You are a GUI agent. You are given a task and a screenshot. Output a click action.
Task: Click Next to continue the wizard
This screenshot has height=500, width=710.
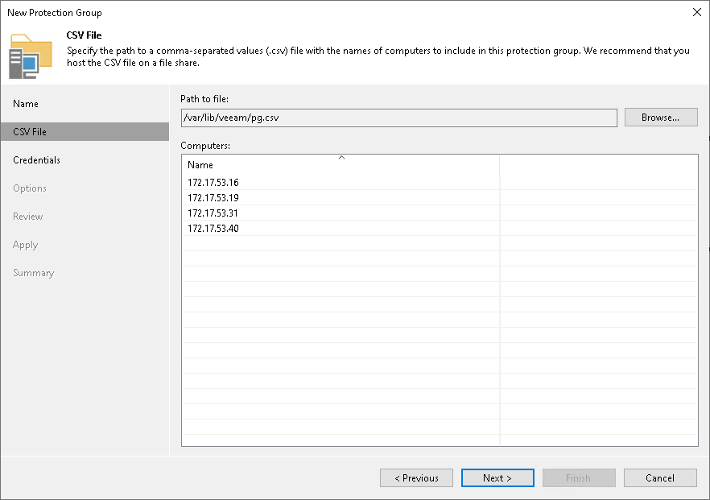tap(497, 477)
